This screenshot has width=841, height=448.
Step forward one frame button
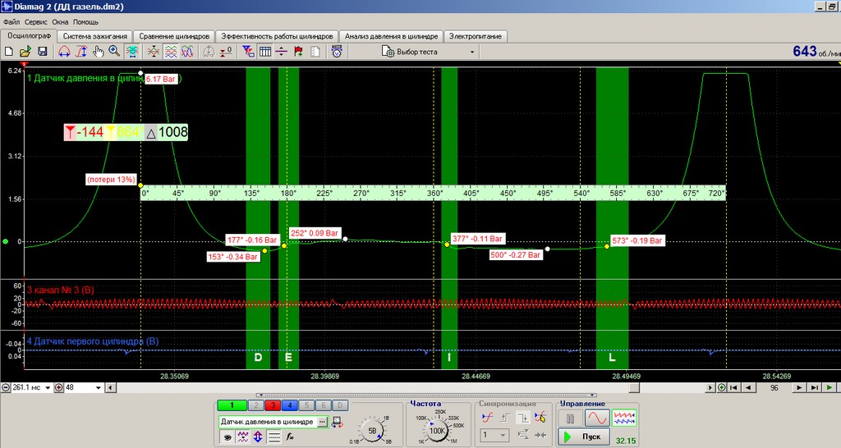coord(799,387)
